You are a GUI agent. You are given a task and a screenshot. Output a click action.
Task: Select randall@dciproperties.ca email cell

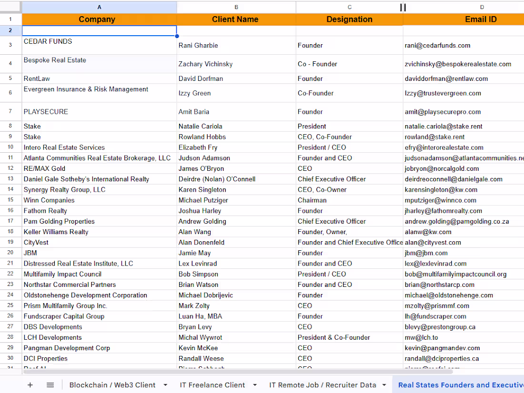pyautogui.click(x=464, y=358)
